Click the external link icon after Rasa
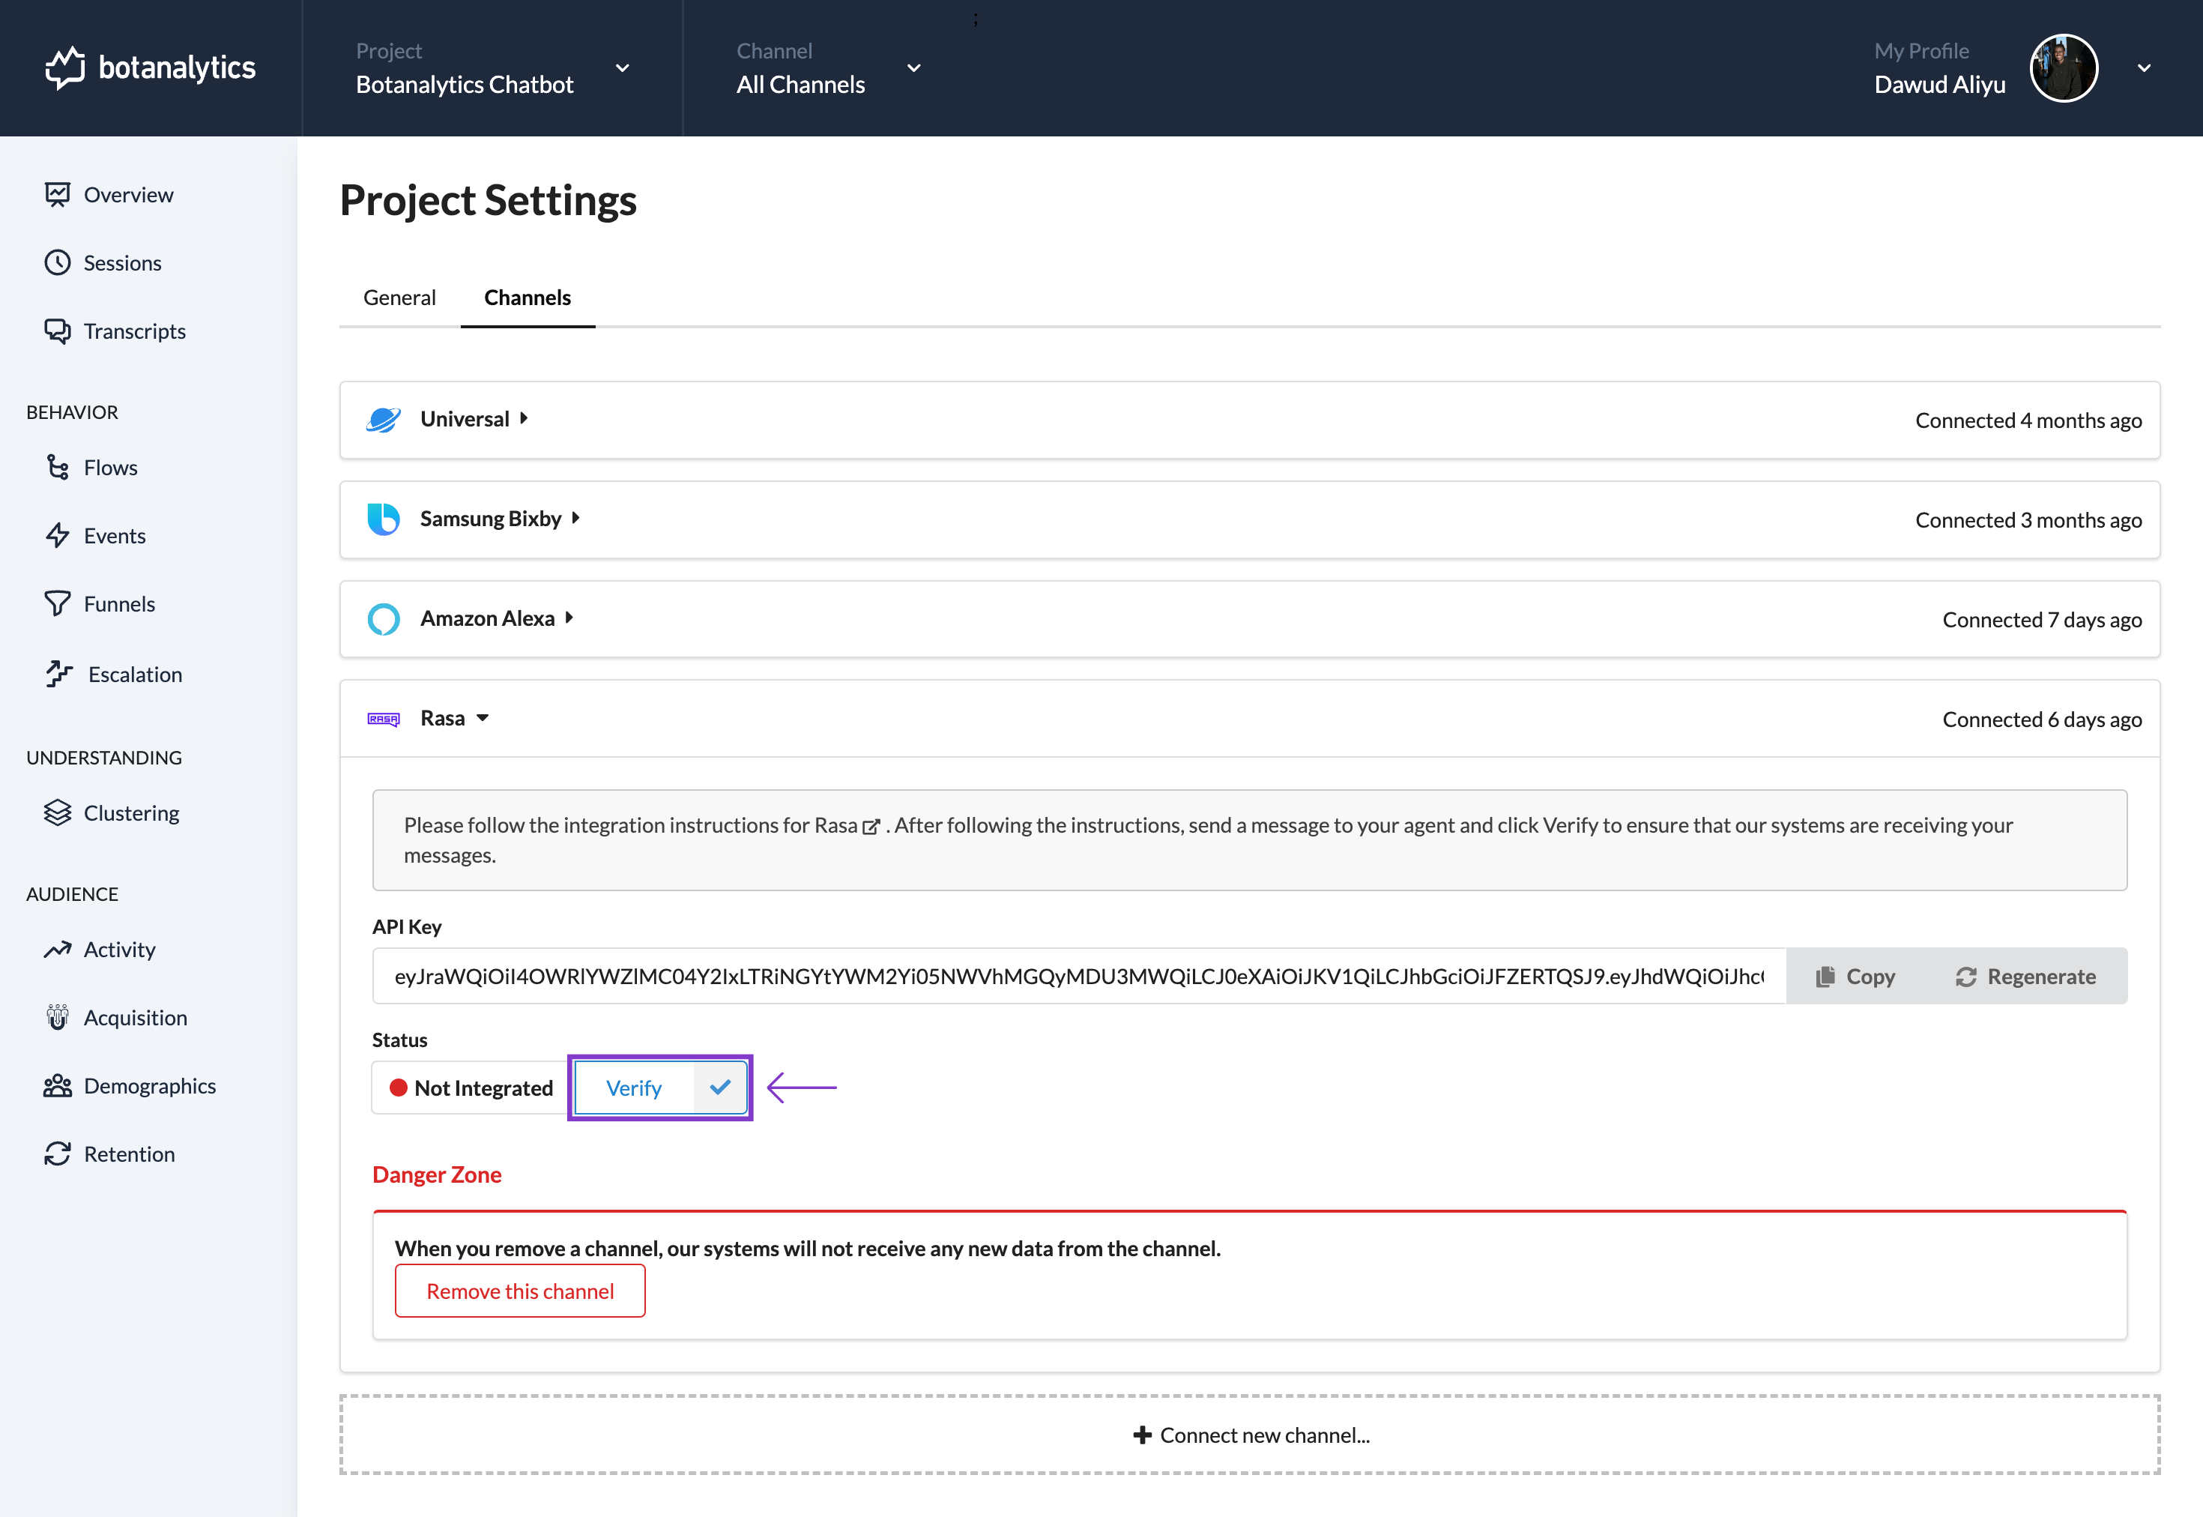The width and height of the screenshot is (2203, 1517). [x=870, y=827]
